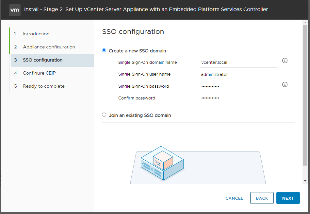This screenshot has height=214, width=310.
Task: Focus the Single Sign-On domain name field
Action: 239,62
